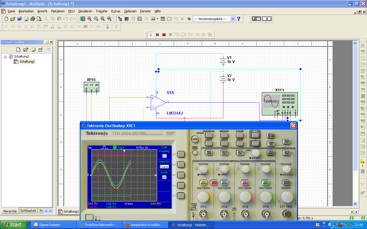This screenshot has width=367, height=229.
Task: Open the Datei menu
Action: click(11, 11)
